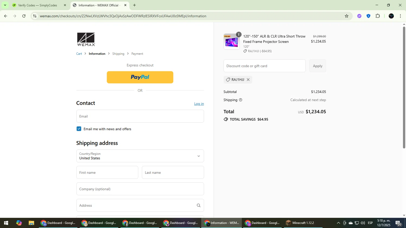The height and width of the screenshot is (228, 406).
Task: Open the browser Extensions puzzle icon
Action: [x=378, y=16]
